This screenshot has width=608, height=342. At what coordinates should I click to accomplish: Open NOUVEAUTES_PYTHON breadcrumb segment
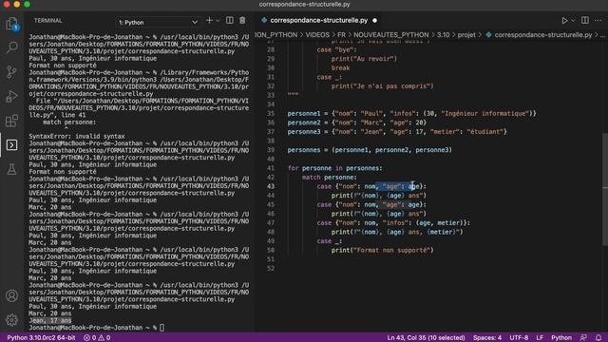pyautogui.click(x=390, y=35)
